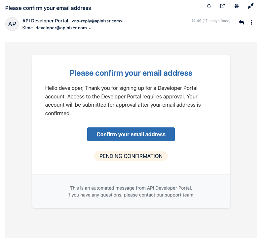The width and height of the screenshot is (263, 238).
Task: Click the Kime recipient label
Action: pyautogui.click(x=27, y=28)
